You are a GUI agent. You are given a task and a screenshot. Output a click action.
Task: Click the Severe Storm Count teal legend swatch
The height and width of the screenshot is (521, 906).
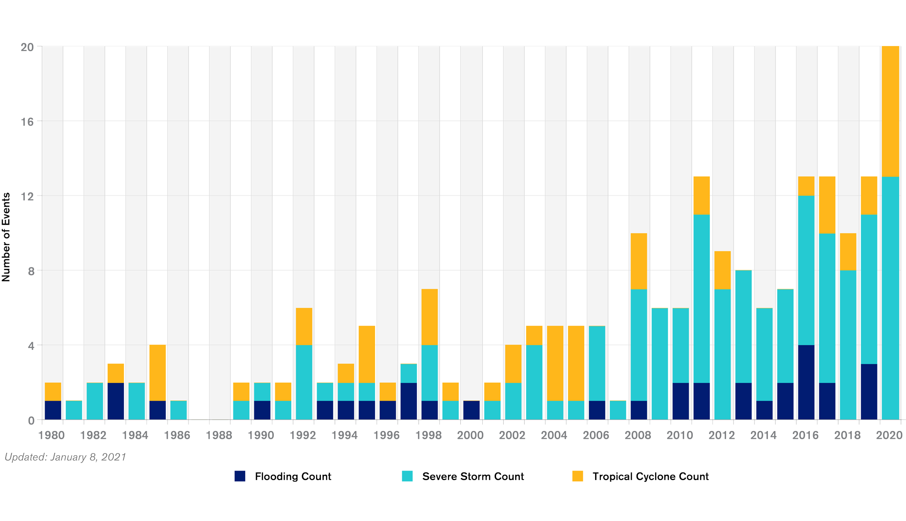[407, 476]
